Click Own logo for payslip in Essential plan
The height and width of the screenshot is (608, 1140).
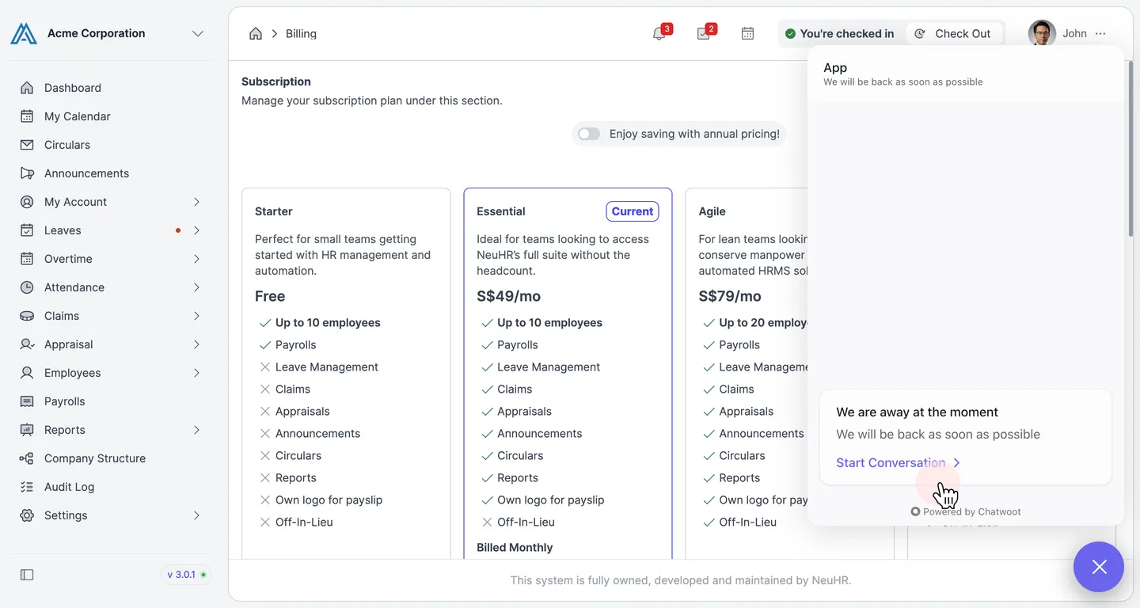550,500
